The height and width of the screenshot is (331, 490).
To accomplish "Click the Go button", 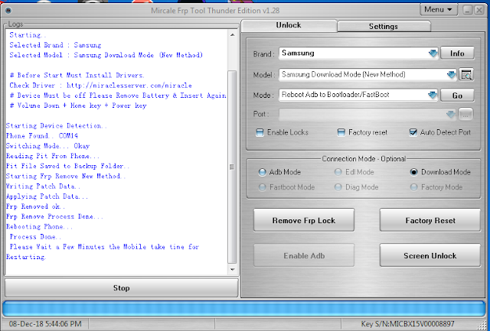I will (x=457, y=96).
